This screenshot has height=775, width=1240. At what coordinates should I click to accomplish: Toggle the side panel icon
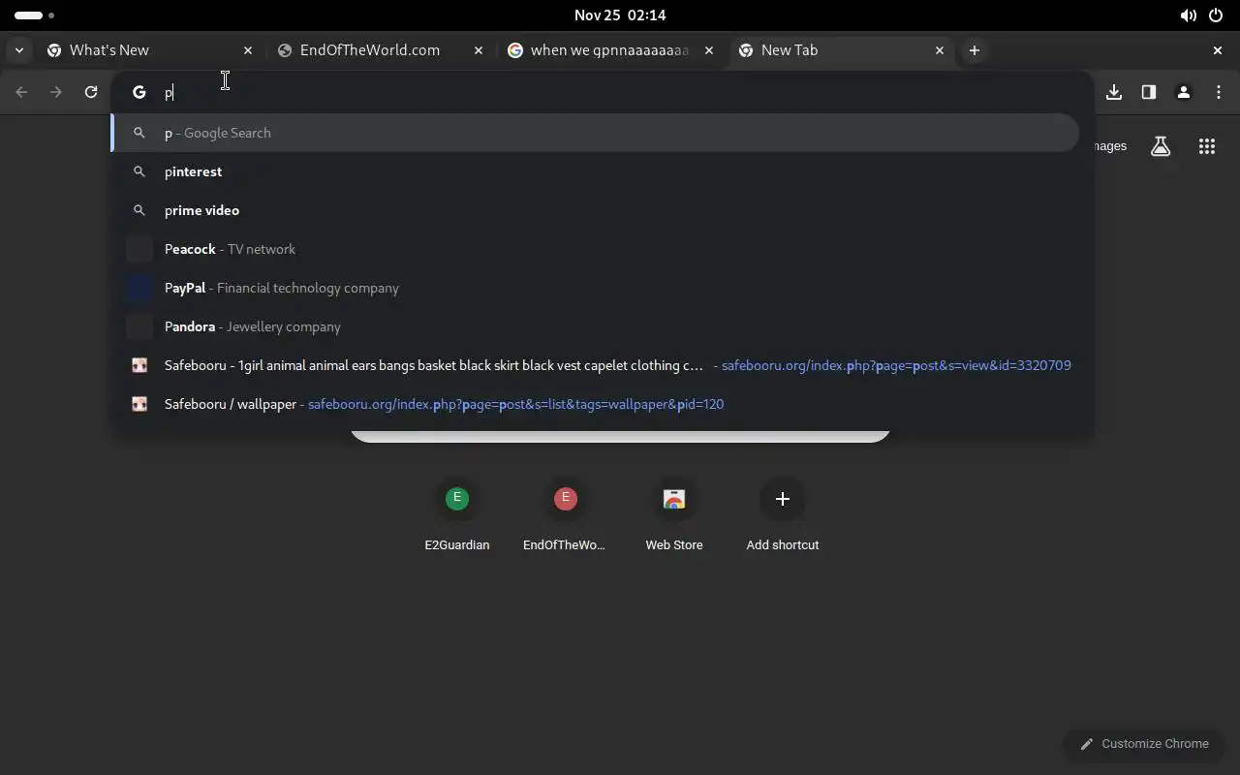tap(1149, 92)
